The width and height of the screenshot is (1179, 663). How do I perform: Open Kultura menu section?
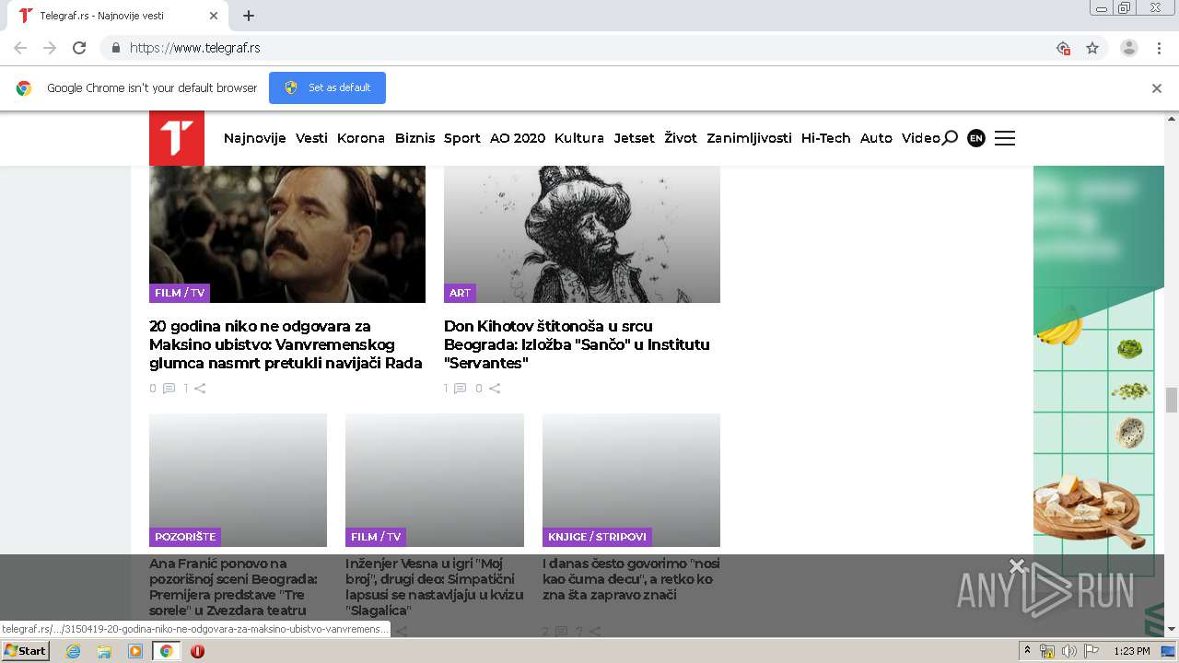coord(579,138)
